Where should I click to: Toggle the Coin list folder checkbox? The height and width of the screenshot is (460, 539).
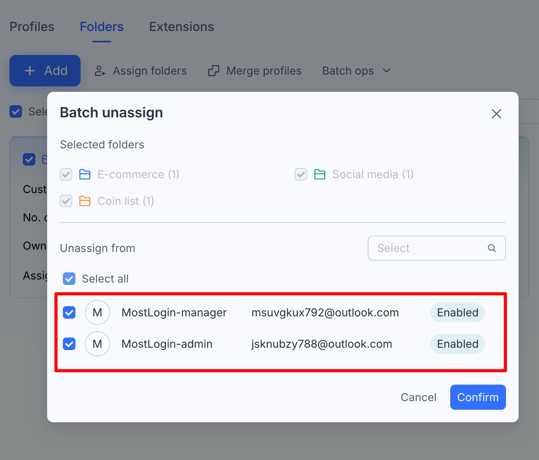[66, 201]
